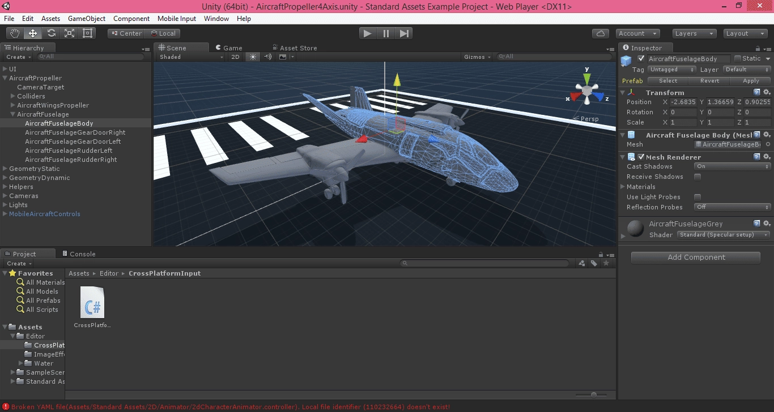Click the prefab Revert button
The height and width of the screenshot is (412, 774).
point(709,81)
